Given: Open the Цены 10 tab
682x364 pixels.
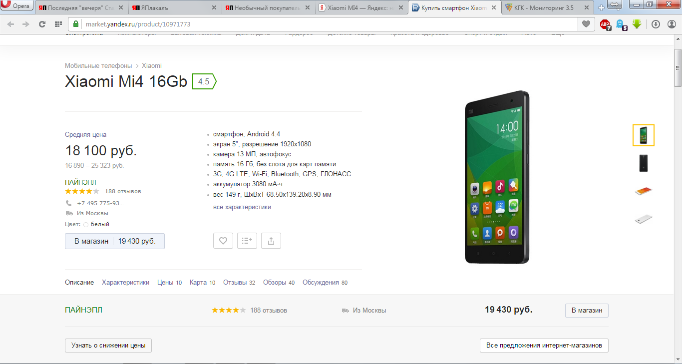Looking at the screenshot, I should coord(169,283).
